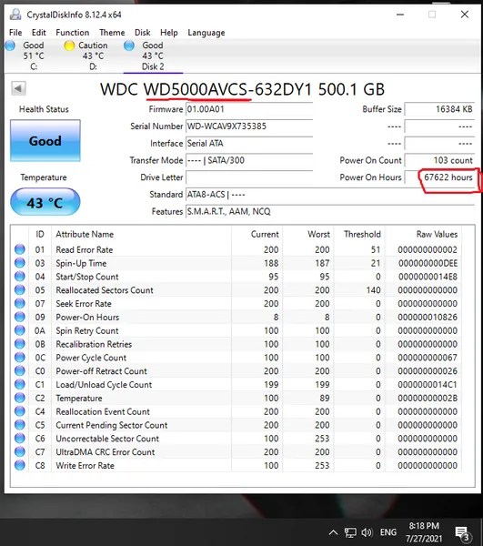483x546 pixels.
Task: Click the Standard field ATA8-ACS
Action: click(x=330, y=195)
